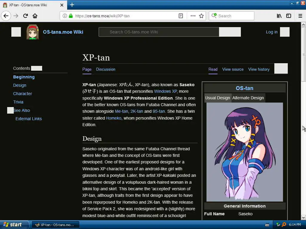306x229 pixels.
Task: Show site information icon in address bar
Action: point(65,16)
